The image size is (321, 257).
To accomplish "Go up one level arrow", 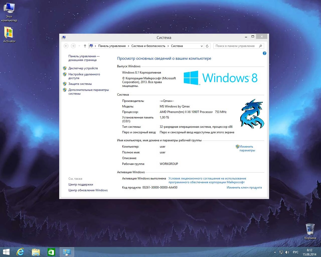I will [x=85, y=46].
